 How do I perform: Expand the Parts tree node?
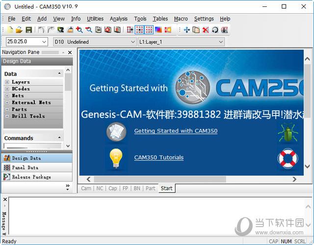pos(7,109)
